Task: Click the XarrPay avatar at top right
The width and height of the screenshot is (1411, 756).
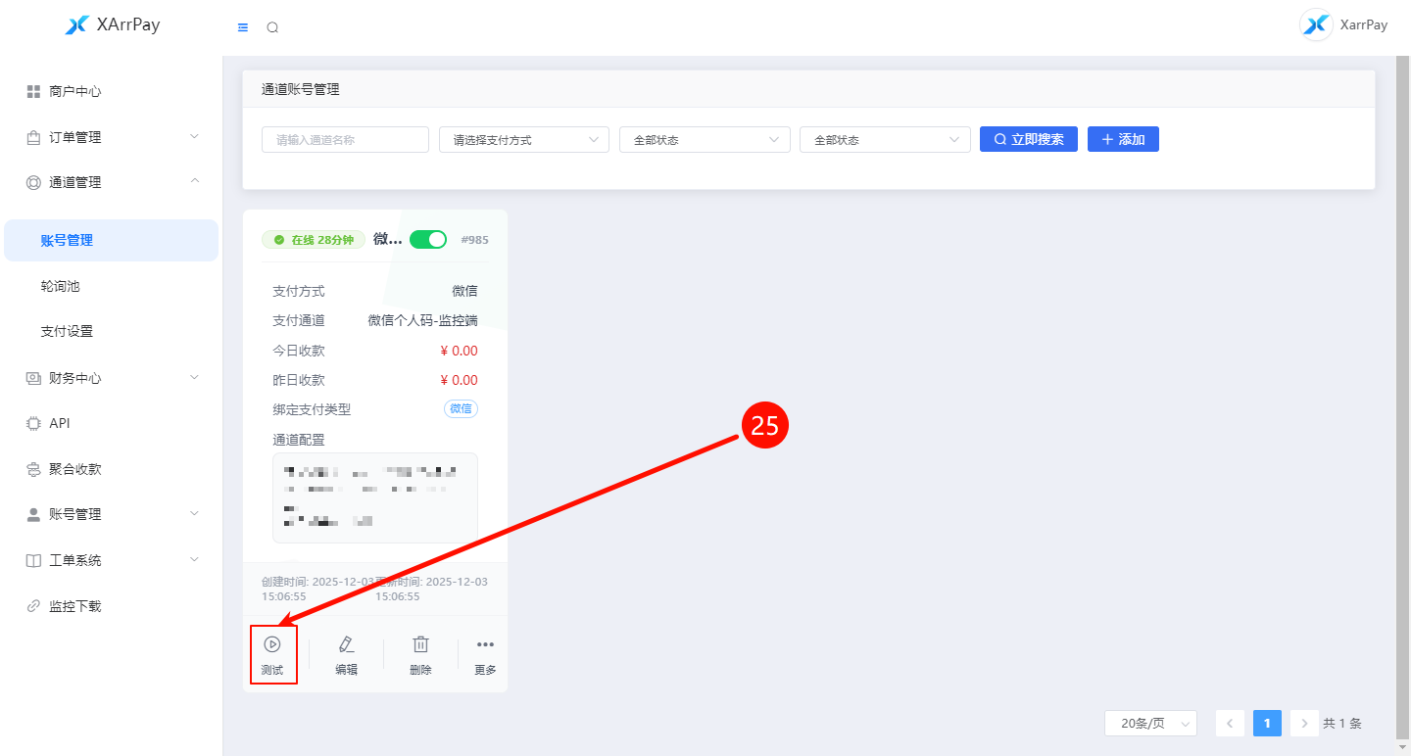Action: coord(1316,25)
